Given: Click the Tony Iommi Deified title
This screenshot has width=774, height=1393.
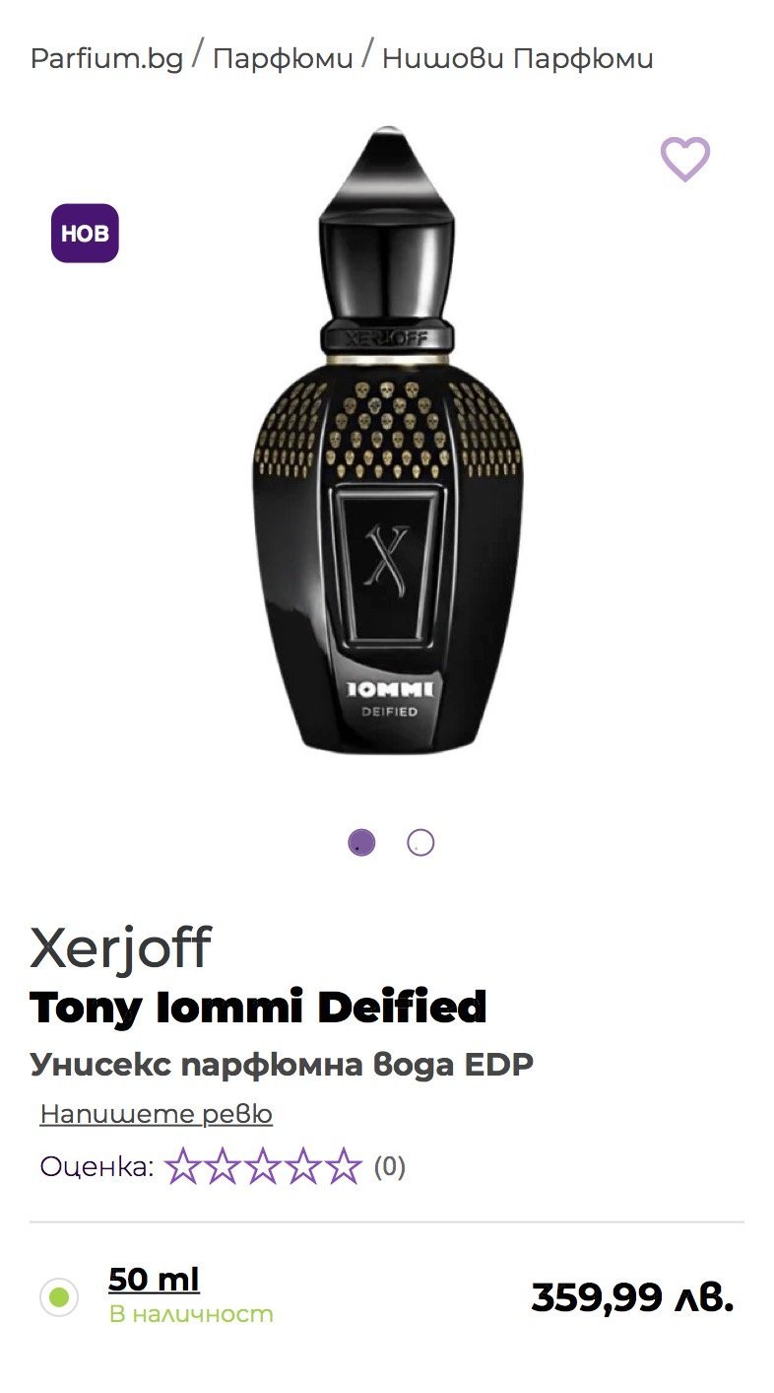Looking at the screenshot, I should click(258, 1008).
